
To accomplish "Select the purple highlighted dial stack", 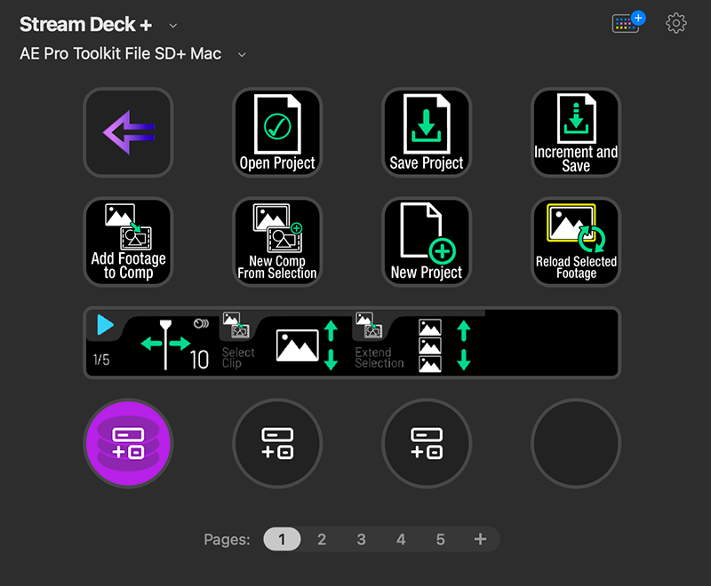I will (x=128, y=443).
